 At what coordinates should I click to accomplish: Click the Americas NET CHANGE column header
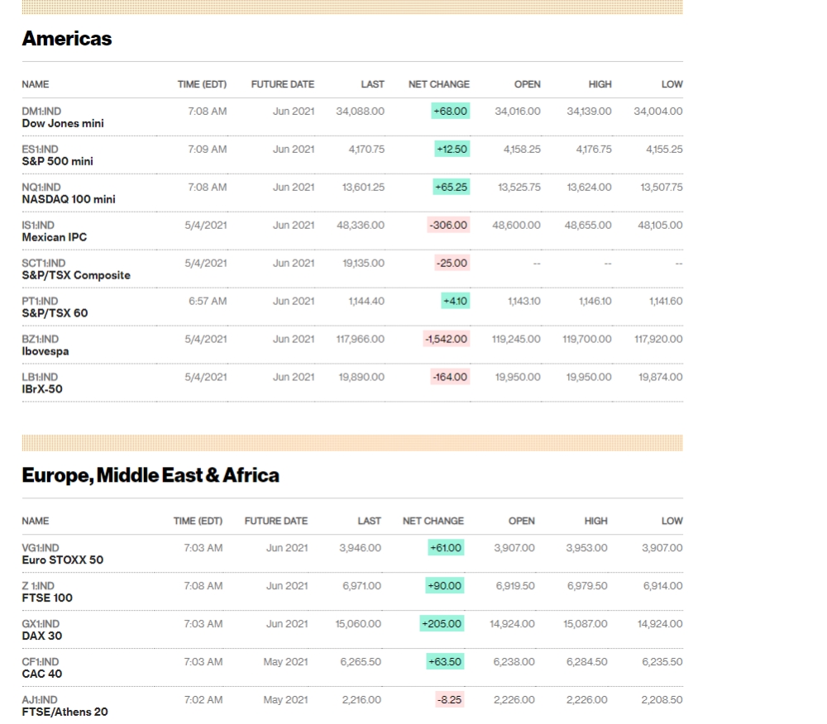[x=439, y=84]
